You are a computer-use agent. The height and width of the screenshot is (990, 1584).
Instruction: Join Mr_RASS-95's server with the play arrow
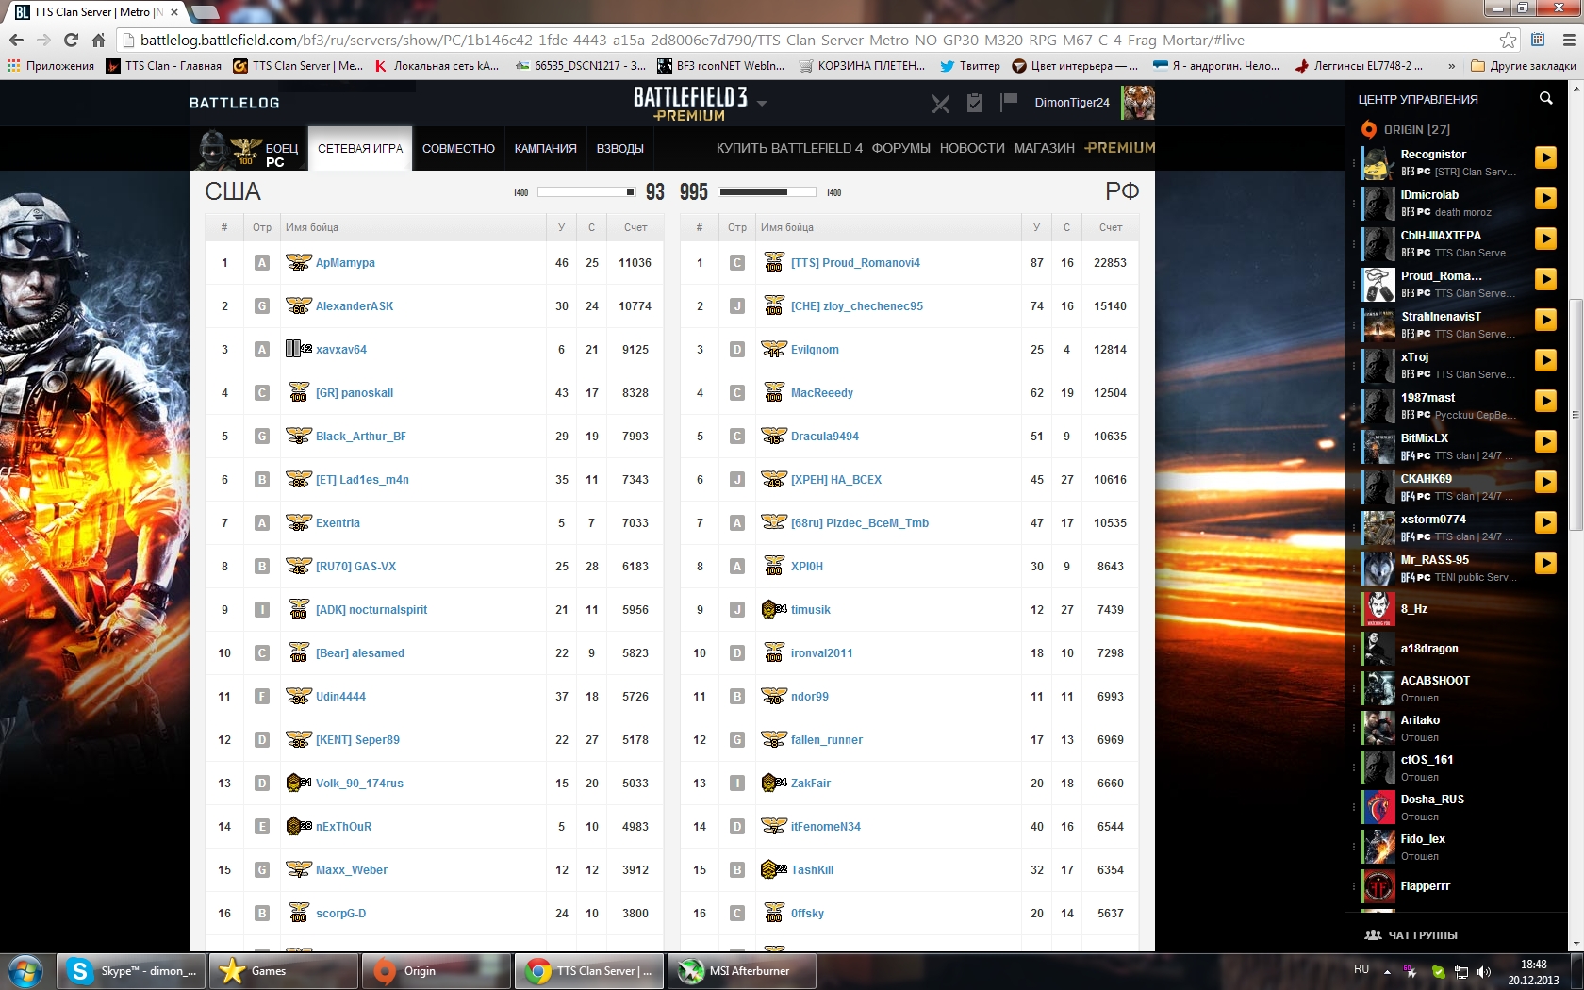(1545, 563)
